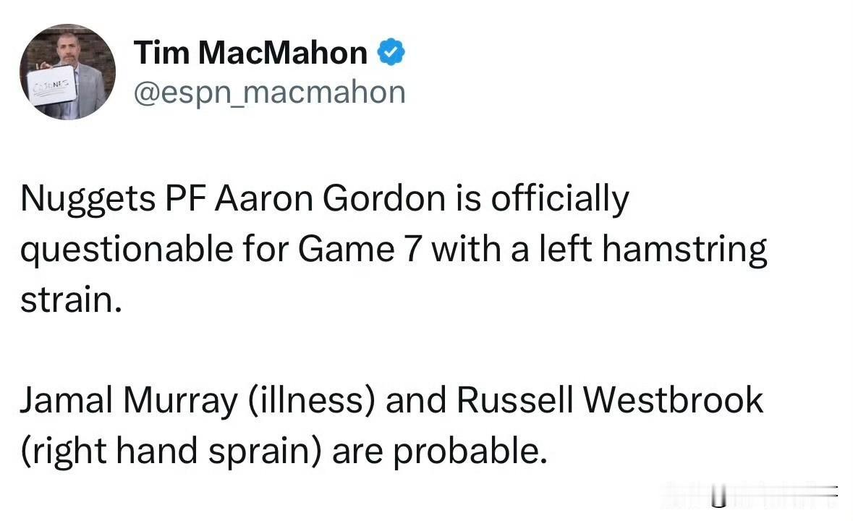
Task: Click the blue verified checkmark badge
Action: 391,52
